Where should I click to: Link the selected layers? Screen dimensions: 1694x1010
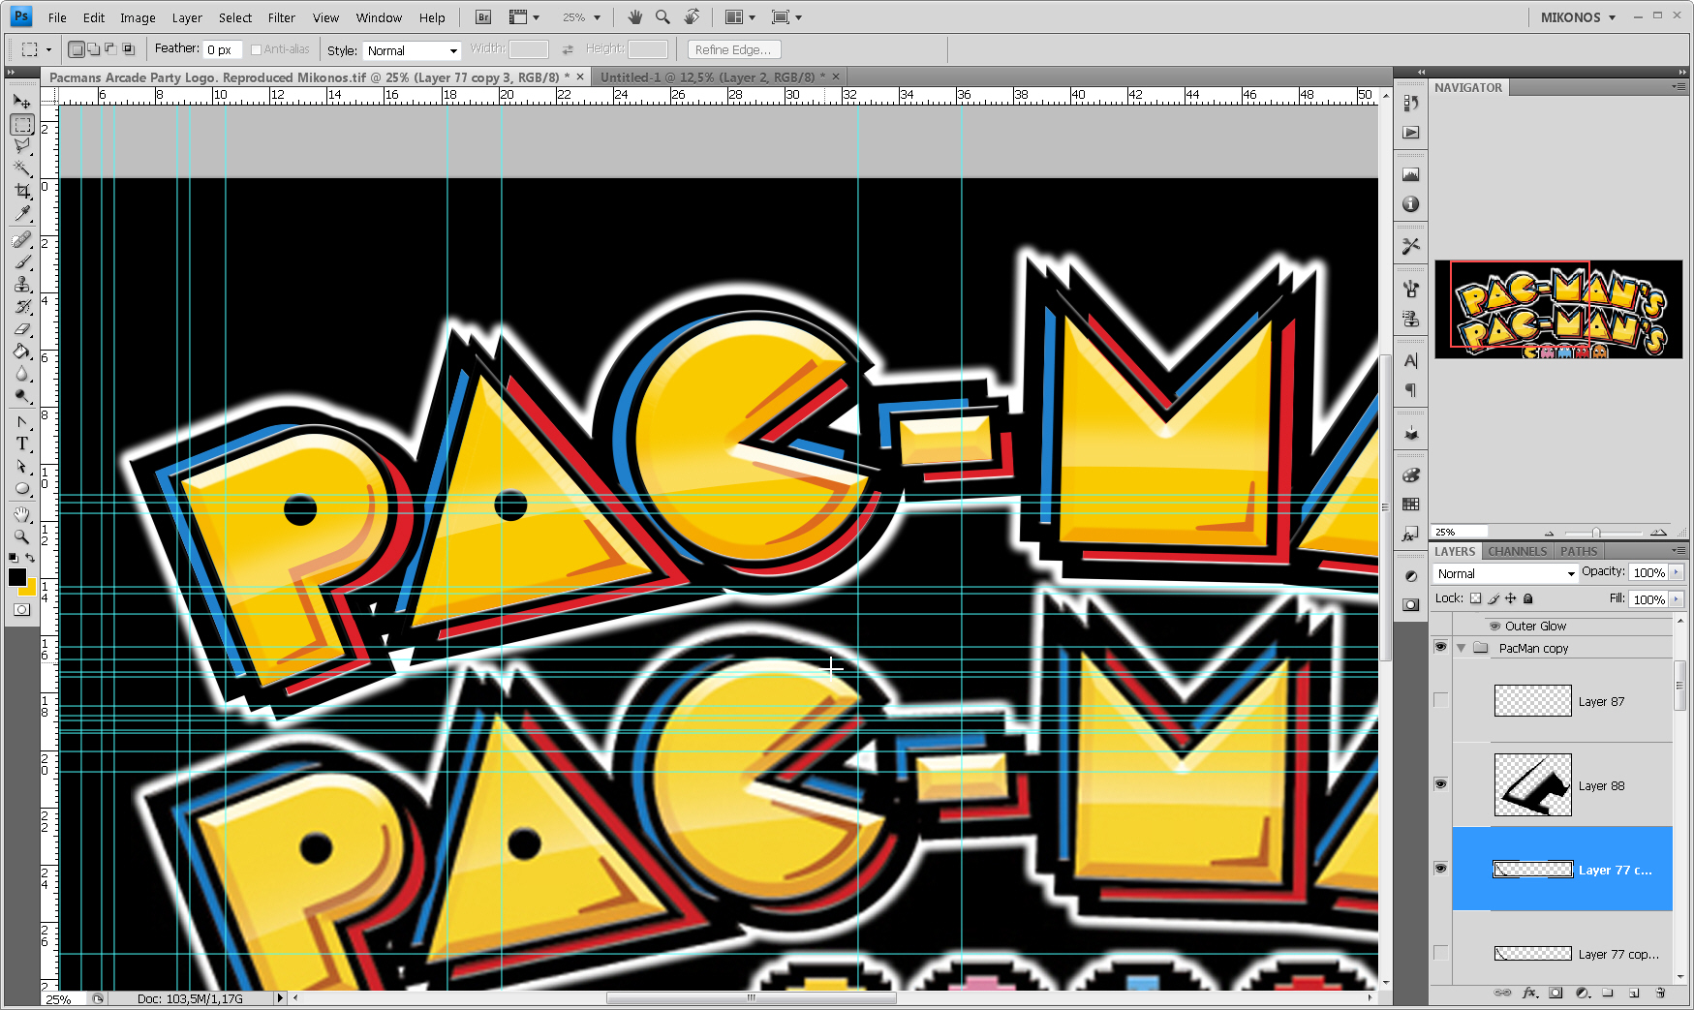click(x=1502, y=993)
